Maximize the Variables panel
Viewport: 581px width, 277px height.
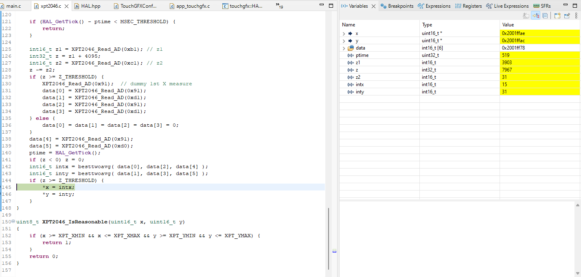575,5
